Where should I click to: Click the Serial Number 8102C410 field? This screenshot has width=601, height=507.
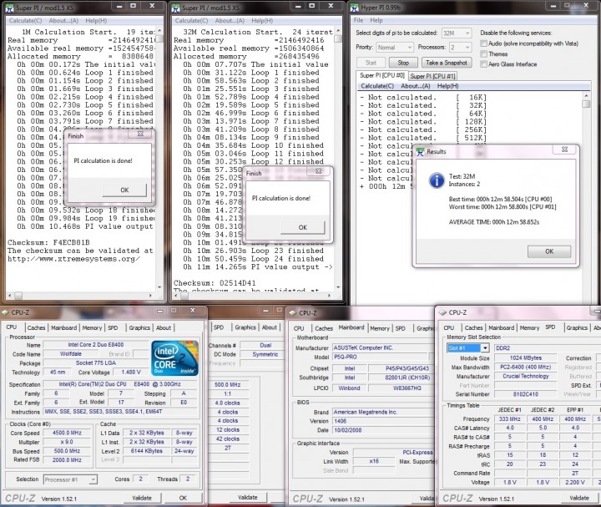(526, 394)
